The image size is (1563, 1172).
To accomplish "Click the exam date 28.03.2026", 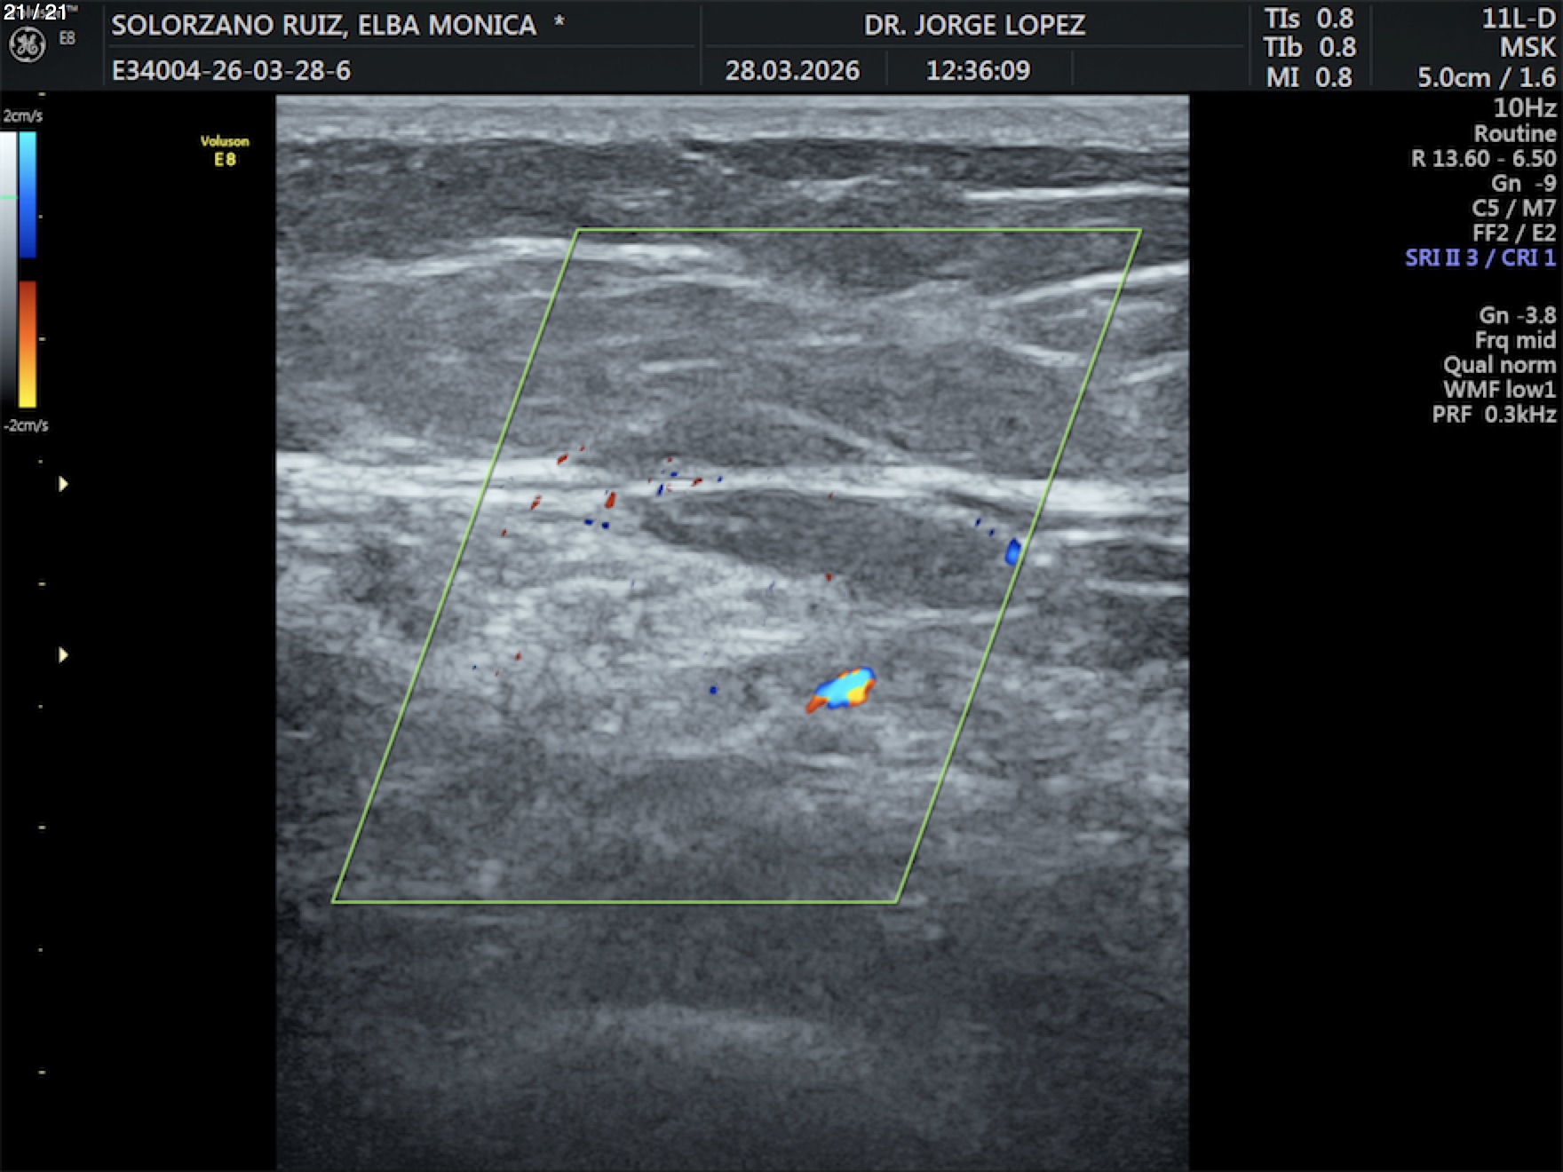I will point(792,70).
